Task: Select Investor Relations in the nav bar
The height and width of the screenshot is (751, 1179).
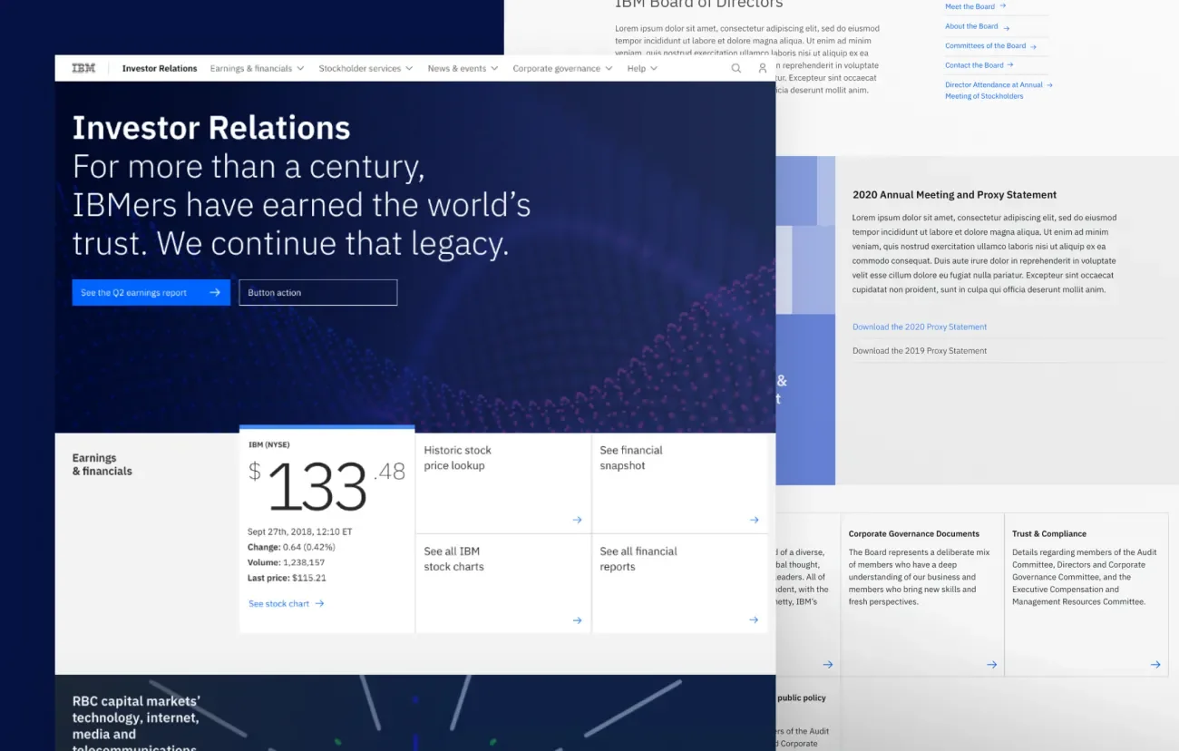Action: coord(160,68)
